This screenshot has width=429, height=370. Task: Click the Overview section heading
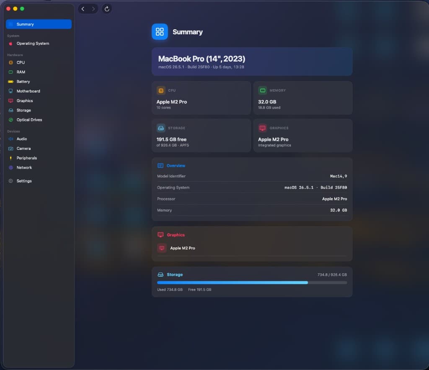pyautogui.click(x=176, y=166)
